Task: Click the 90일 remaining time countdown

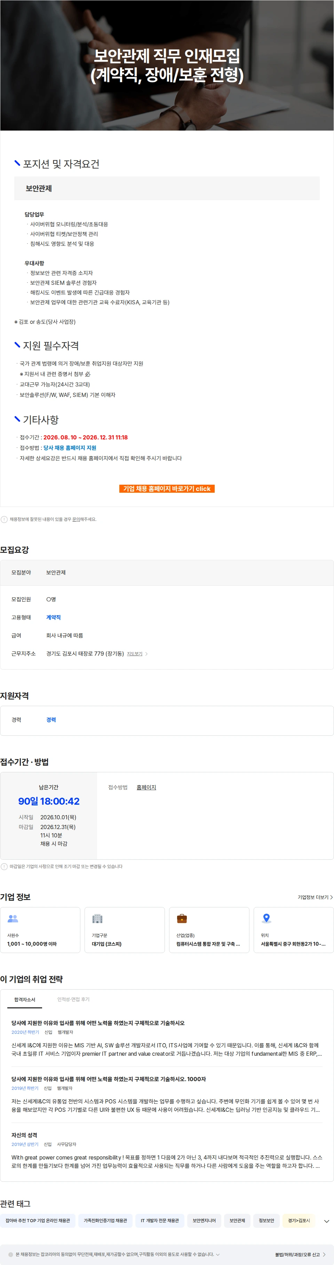Action: pos(49,801)
